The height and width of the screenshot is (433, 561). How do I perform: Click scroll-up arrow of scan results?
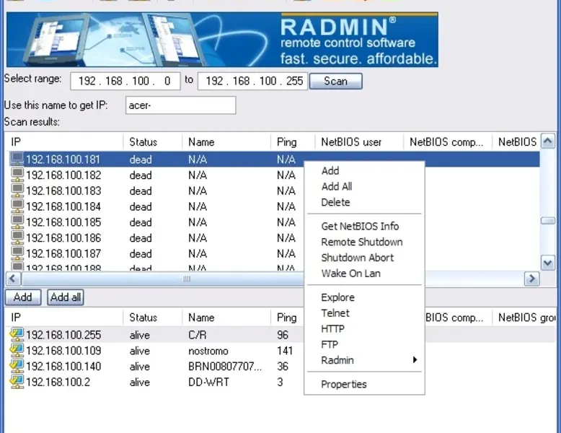[548, 141]
